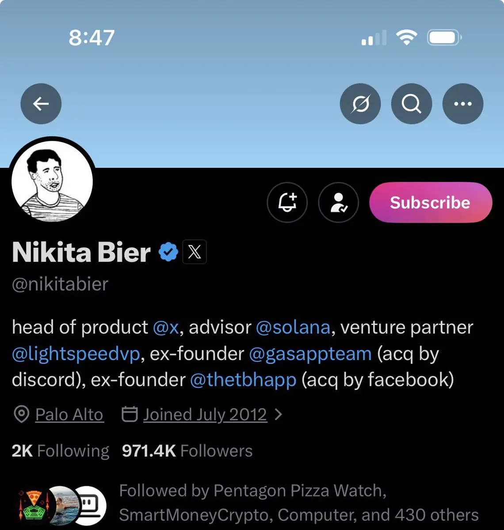View Nikita Bier's profile picture
Image resolution: width=504 pixels, height=530 pixels.
point(52,181)
